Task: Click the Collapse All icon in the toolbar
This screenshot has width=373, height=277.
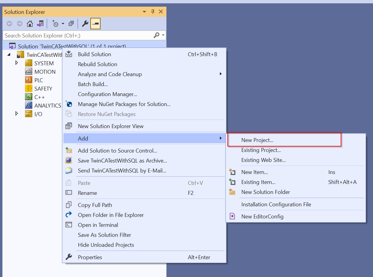Action: pos(71,24)
